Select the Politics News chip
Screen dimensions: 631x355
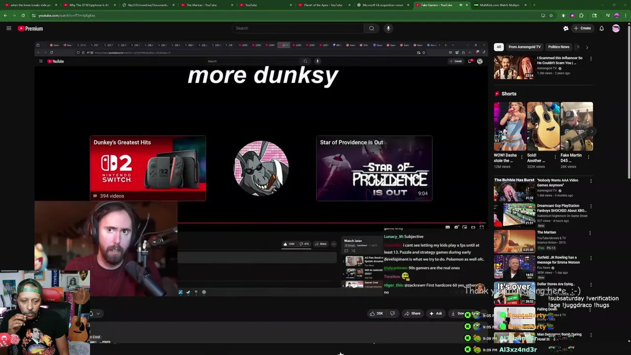pyautogui.click(x=559, y=47)
